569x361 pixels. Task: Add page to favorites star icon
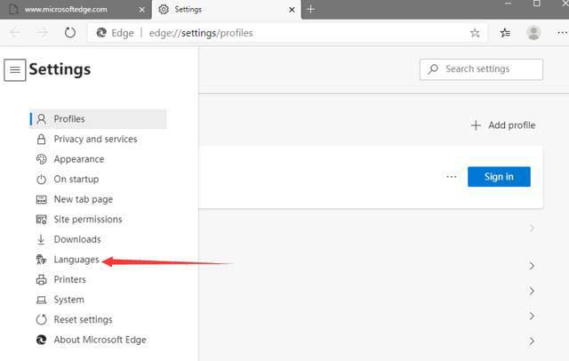click(x=475, y=33)
